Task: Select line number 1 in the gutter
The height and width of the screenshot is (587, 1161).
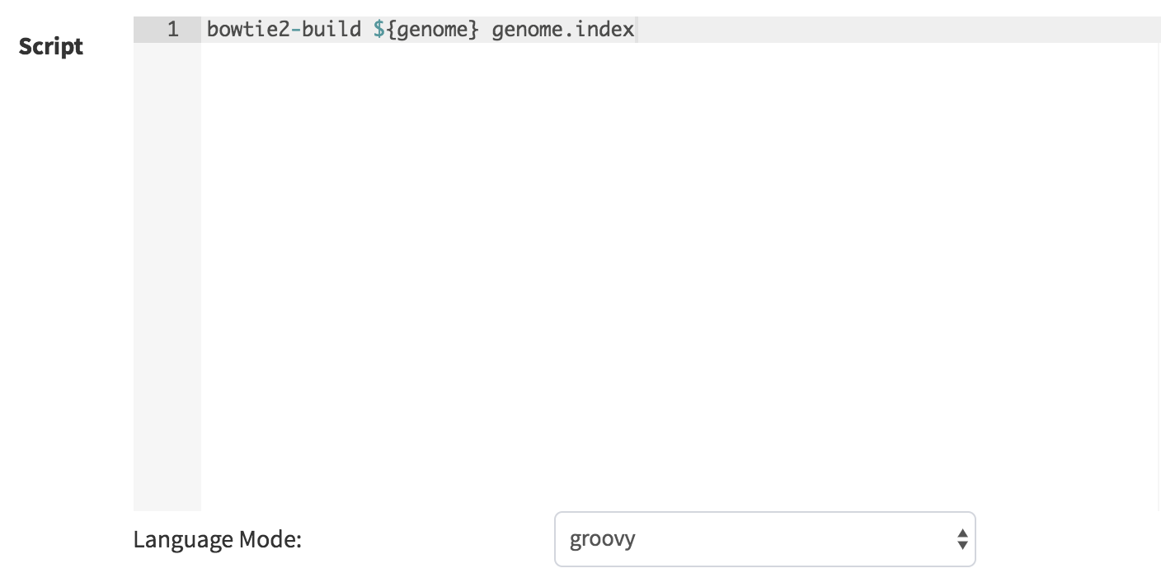Action: [172, 30]
